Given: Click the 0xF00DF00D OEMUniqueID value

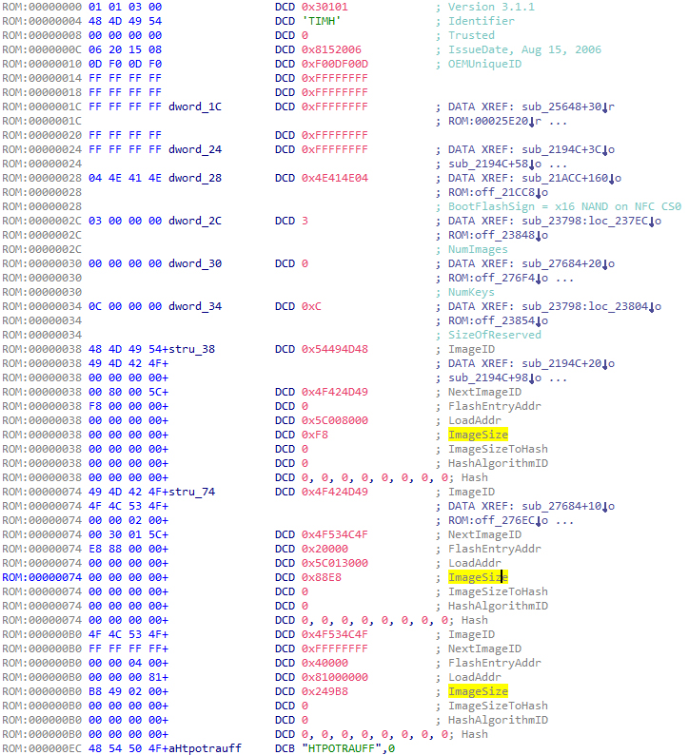Looking at the screenshot, I should [x=335, y=64].
